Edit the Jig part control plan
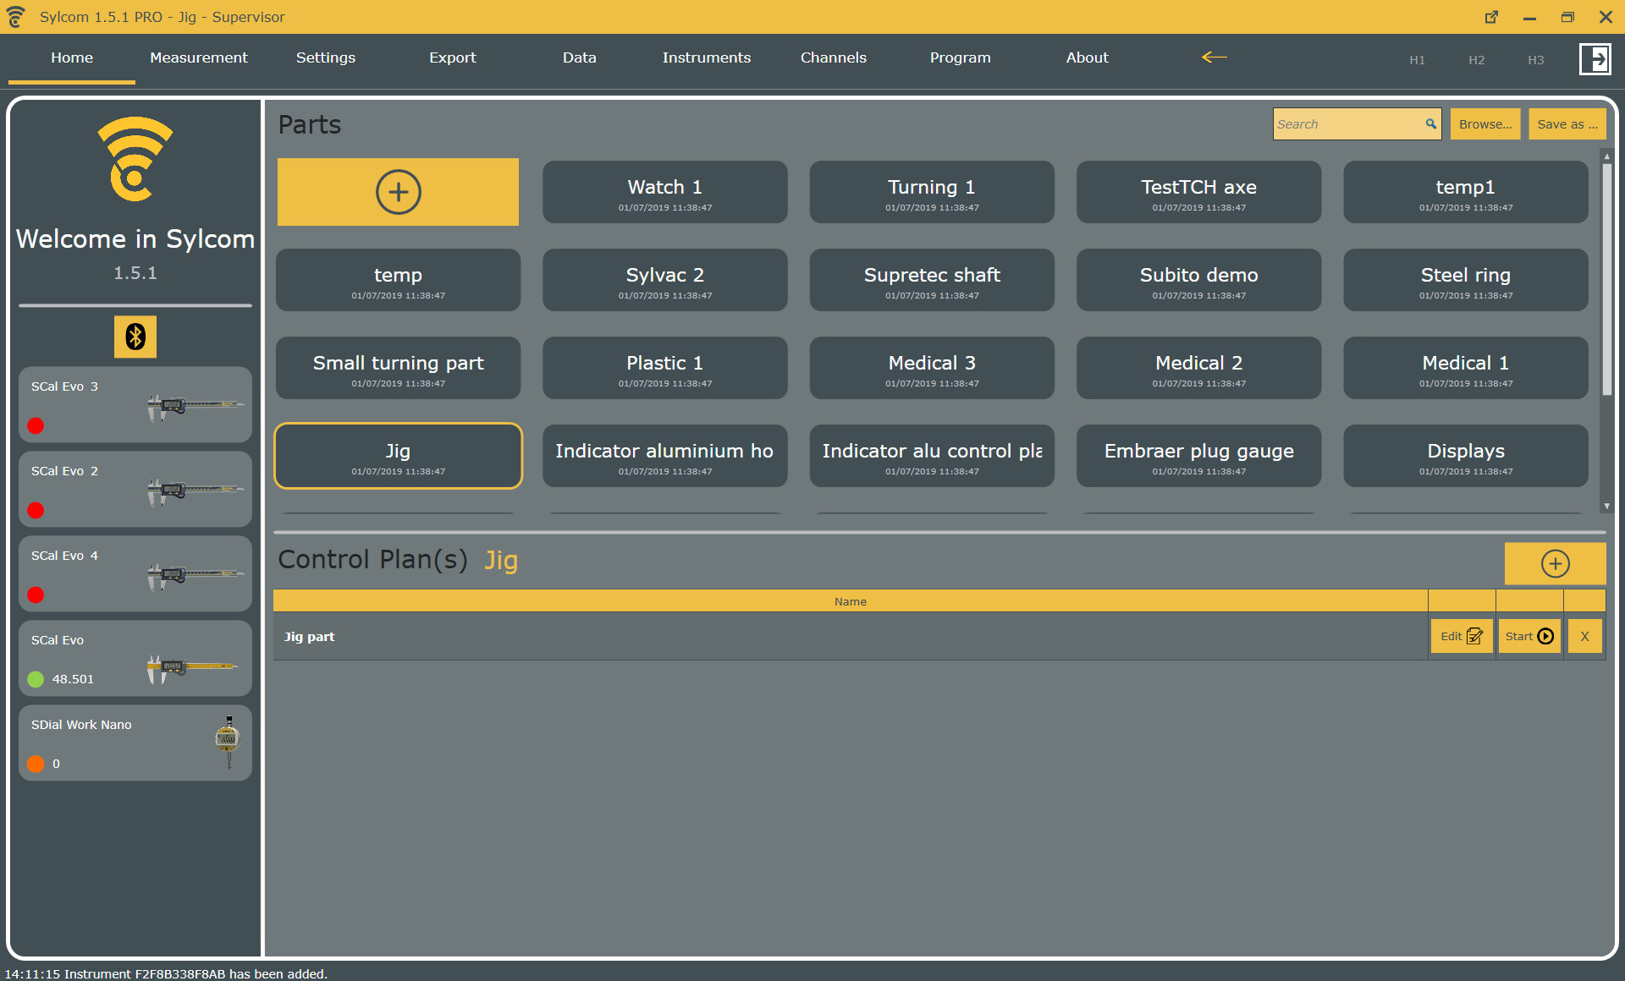 (x=1462, y=636)
